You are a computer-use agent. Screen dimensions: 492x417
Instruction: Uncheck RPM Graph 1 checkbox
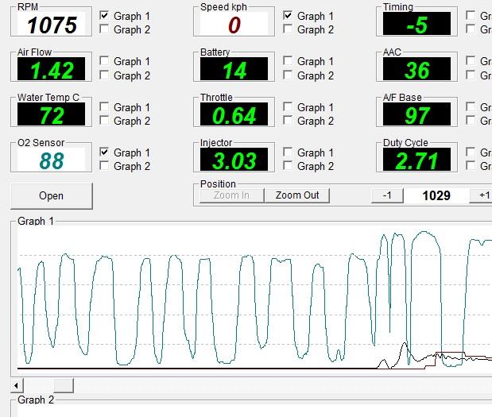point(104,15)
